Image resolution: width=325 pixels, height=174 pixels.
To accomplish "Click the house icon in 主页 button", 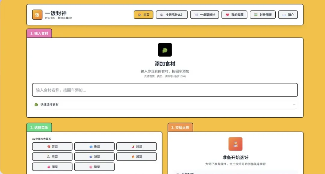I will coord(140,15).
